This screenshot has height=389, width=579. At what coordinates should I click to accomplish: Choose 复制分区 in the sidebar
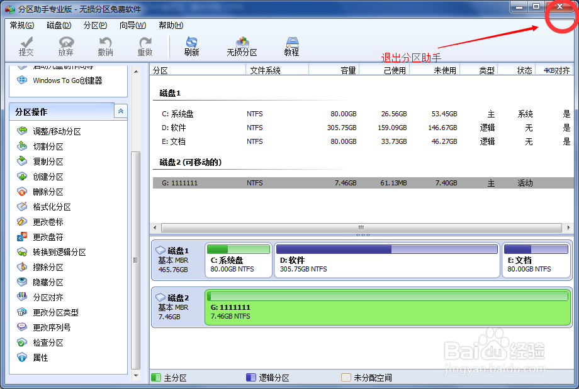click(40, 162)
